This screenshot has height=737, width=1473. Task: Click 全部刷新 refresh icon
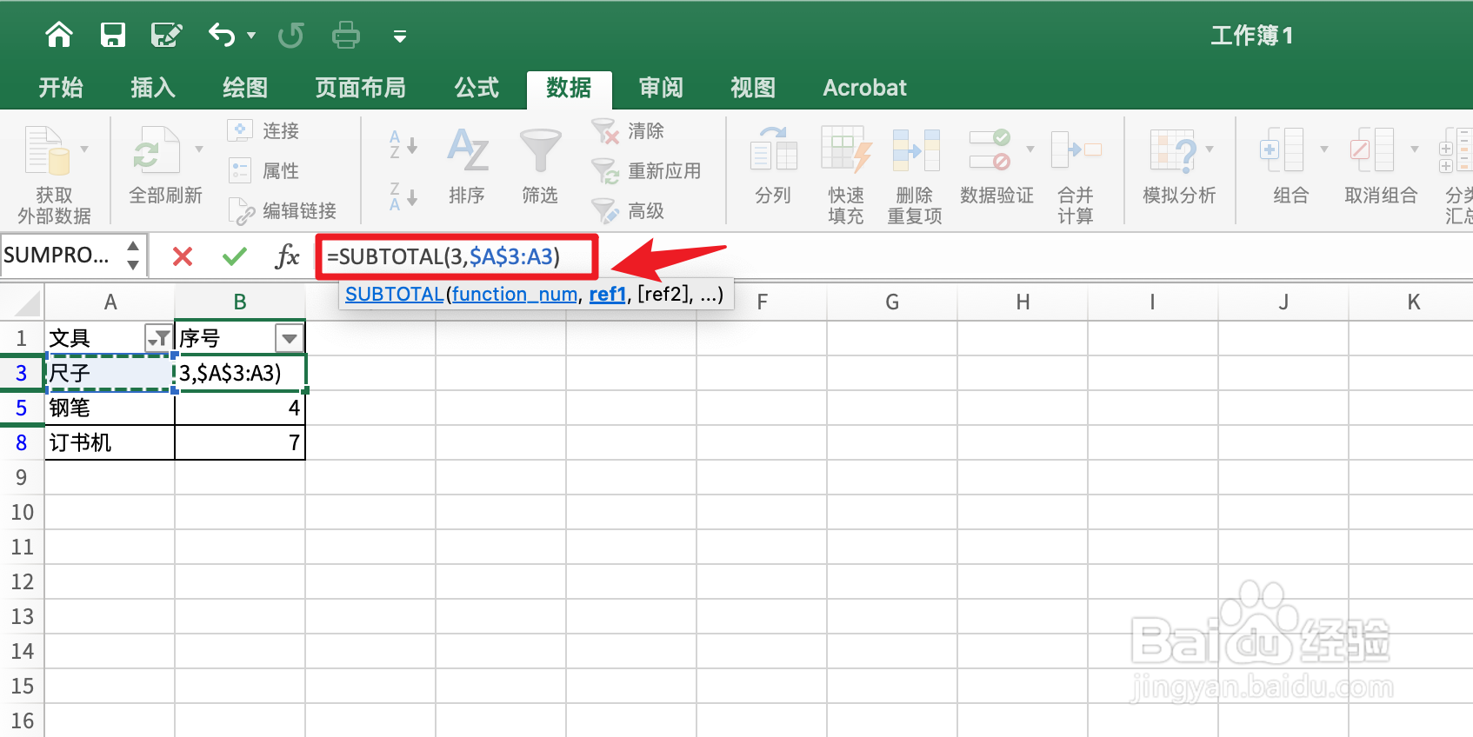156,150
